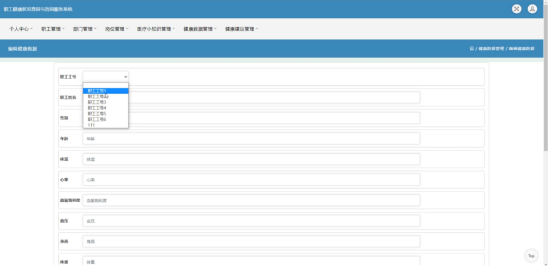Click the 职工工号 field label
Screen dimensions: 548x266
(x=68, y=77)
